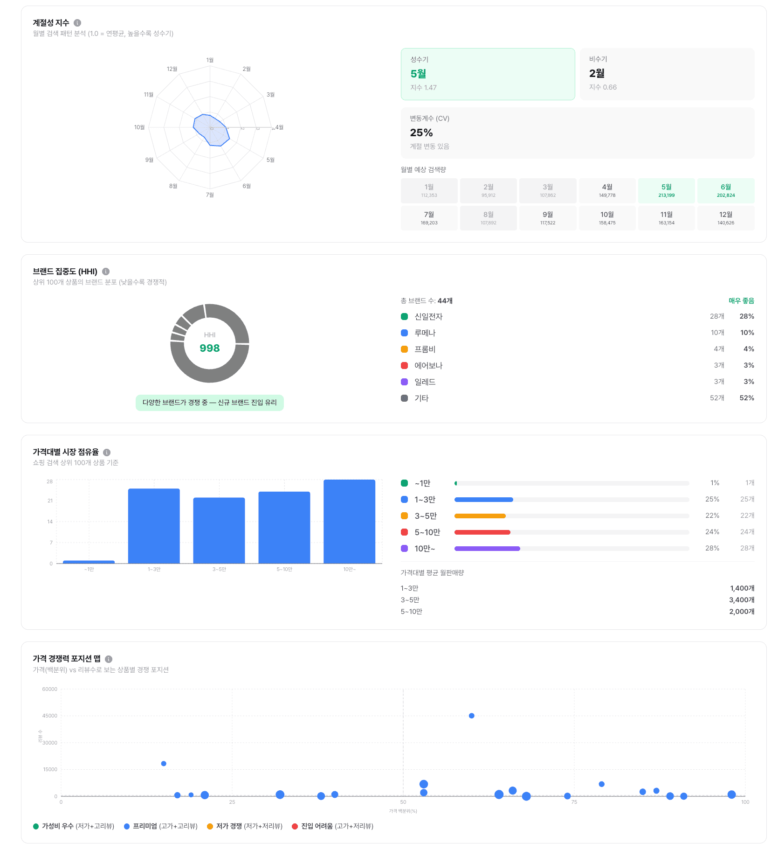Toggle 가성비 우수 legend item
778x850 pixels.
pyautogui.click(x=74, y=826)
